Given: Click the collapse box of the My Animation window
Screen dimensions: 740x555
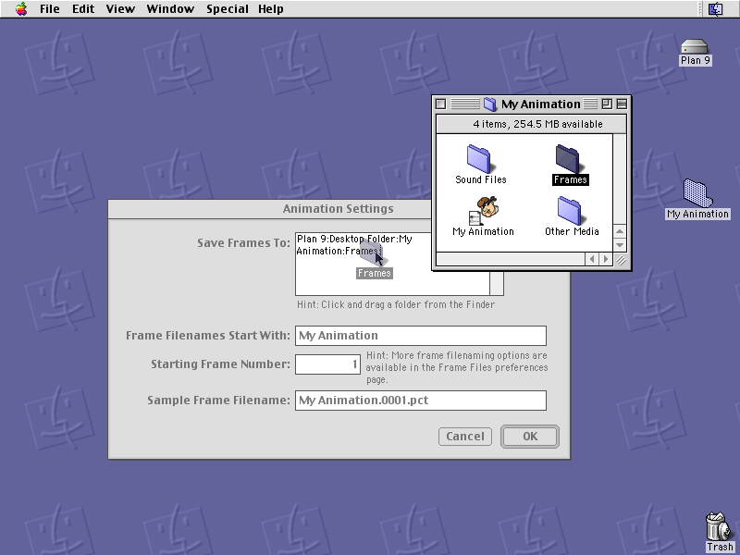Looking at the screenshot, I should pos(622,104).
